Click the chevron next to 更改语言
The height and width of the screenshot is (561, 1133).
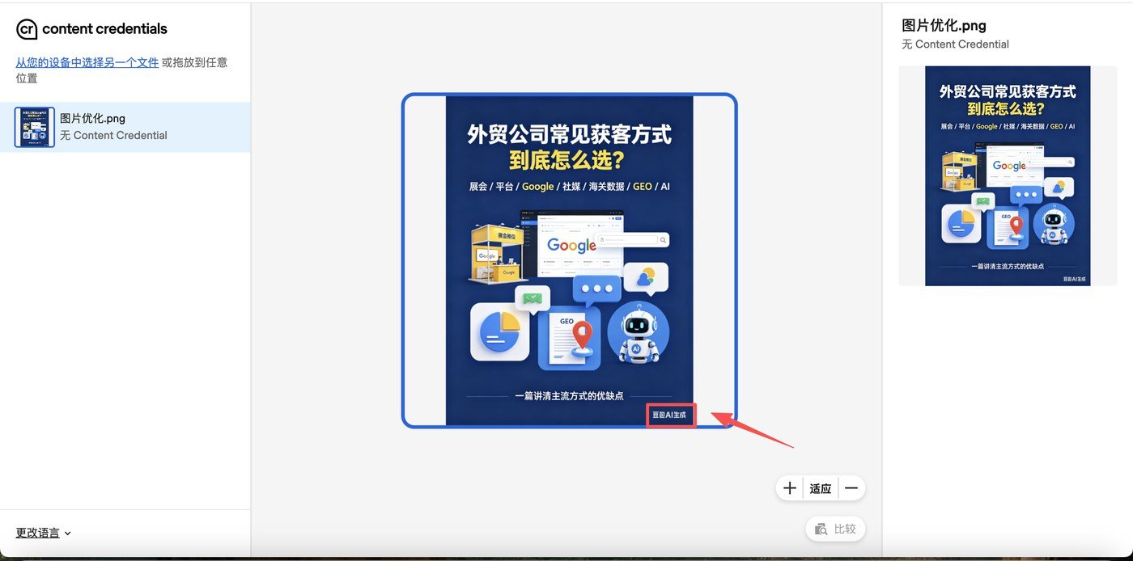[x=67, y=534]
